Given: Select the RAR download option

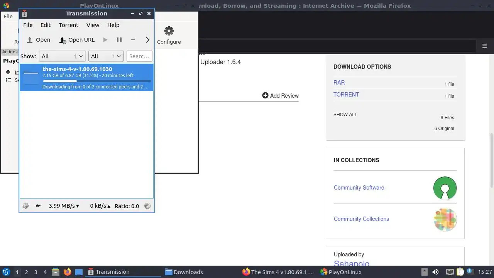Looking at the screenshot, I should click(339, 83).
